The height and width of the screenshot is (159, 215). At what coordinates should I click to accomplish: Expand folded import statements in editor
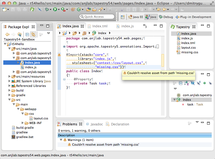tap(64, 46)
